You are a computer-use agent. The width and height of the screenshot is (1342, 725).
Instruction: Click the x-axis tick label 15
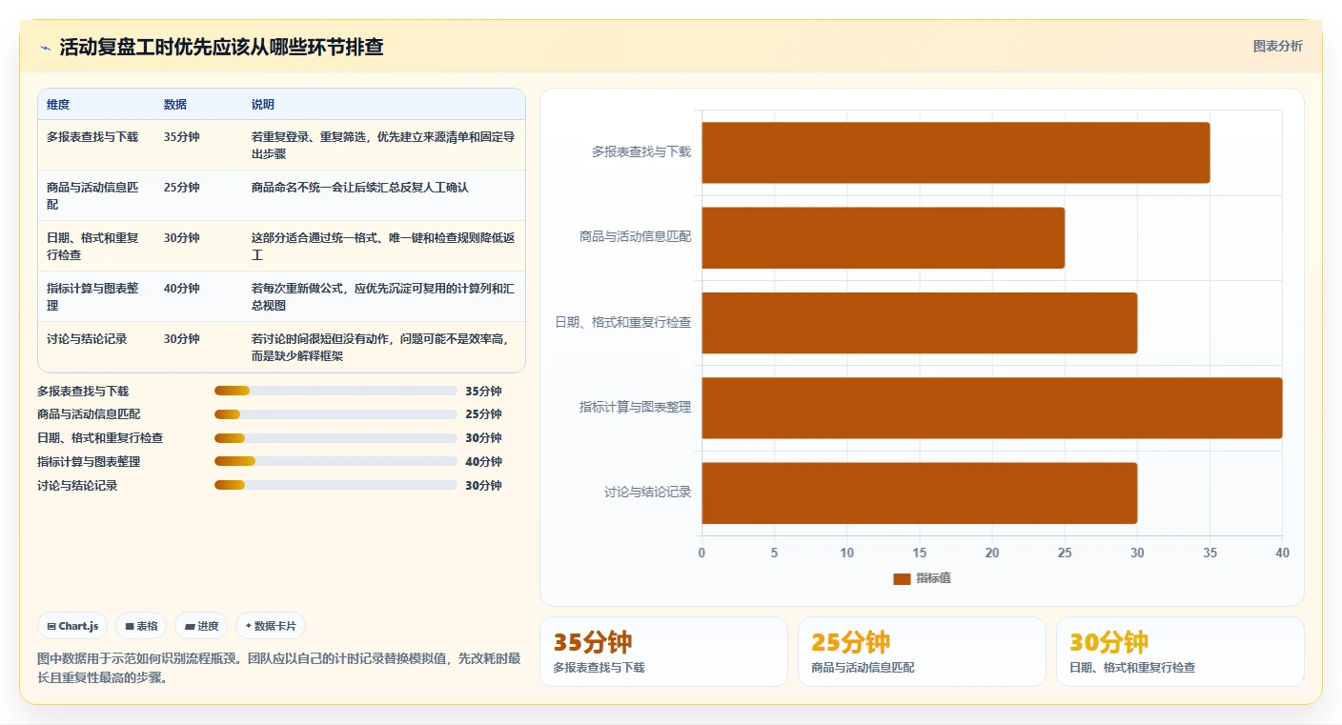click(920, 553)
